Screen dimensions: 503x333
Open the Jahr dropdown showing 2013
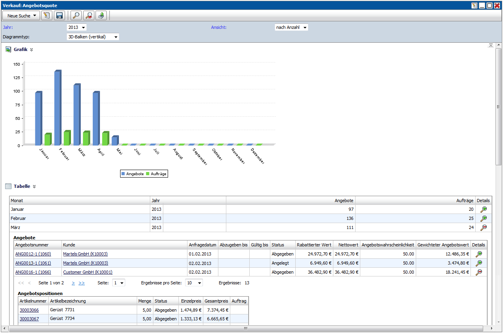pos(77,27)
